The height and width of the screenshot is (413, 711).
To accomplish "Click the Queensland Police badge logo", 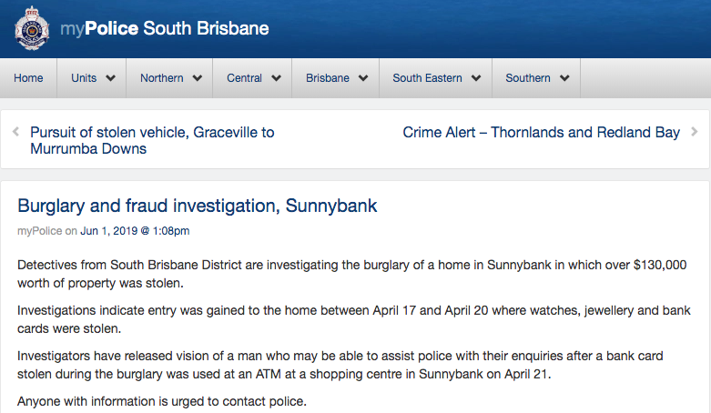I will [x=32, y=28].
